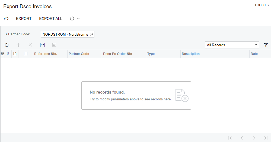Click the Partner Code input field
This screenshot has height=142, width=271.
tap(65, 34)
